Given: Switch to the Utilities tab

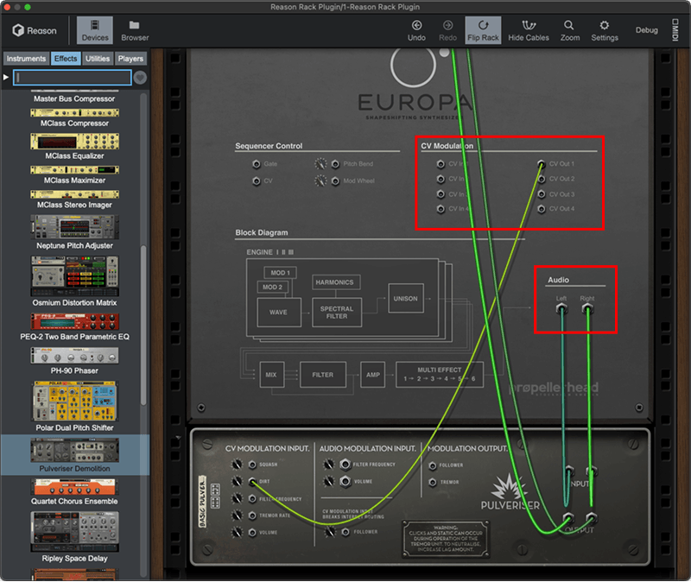Looking at the screenshot, I should click(x=98, y=59).
